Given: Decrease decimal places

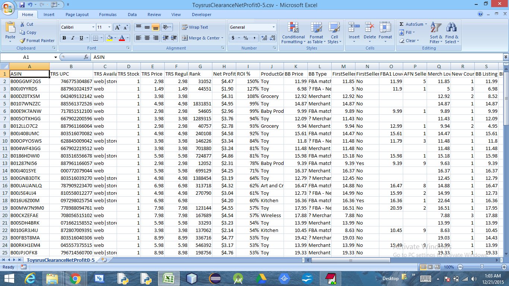Looking at the screenshot, I should click(x=272, y=38).
